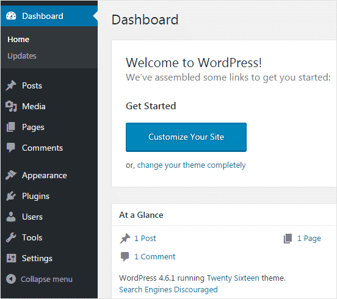The height and width of the screenshot is (299, 337).
Task: Click the Media camera-and-note icon
Action: click(x=11, y=106)
